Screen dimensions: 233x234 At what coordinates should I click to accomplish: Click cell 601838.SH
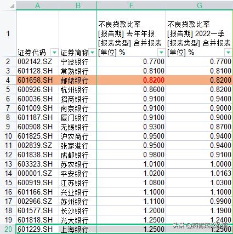[37, 155]
